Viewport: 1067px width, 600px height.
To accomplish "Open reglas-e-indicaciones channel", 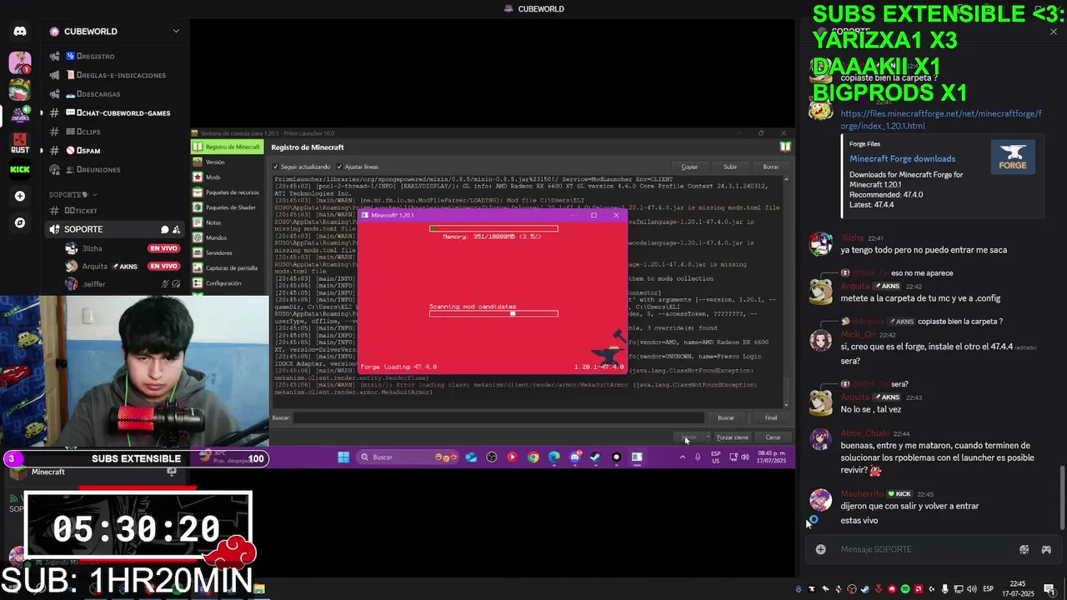I will (115, 75).
